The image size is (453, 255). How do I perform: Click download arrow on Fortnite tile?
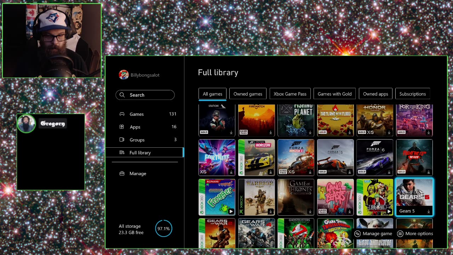coord(231,172)
